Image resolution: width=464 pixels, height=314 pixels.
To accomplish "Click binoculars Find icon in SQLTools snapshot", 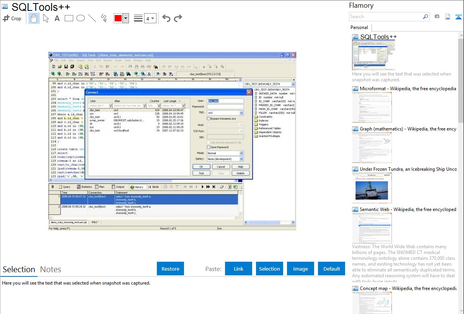I will (x=130, y=67).
